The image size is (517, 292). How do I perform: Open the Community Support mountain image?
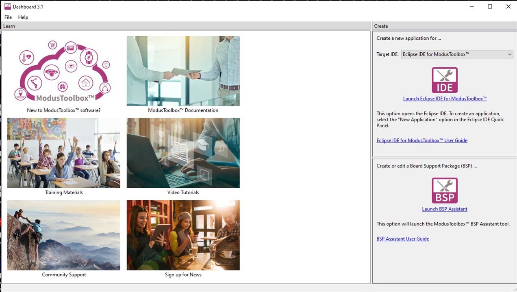64,235
